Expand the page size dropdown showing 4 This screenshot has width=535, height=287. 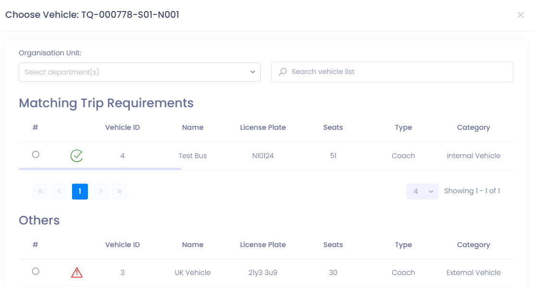pos(422,191)
